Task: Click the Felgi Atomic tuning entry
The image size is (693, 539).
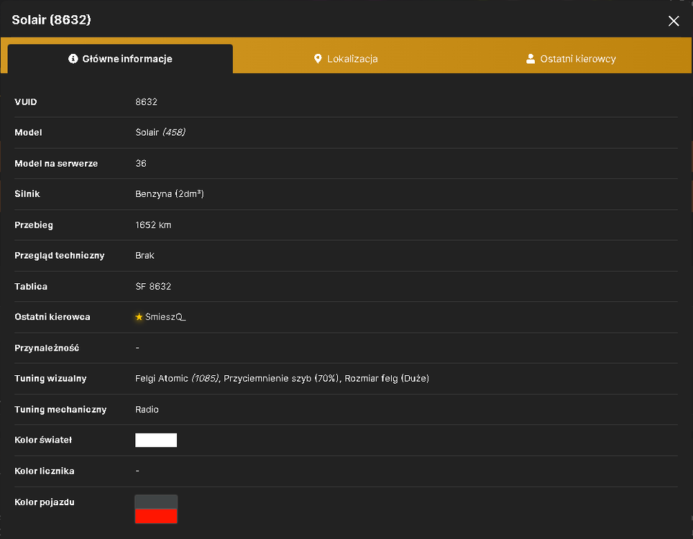Action: 177,378
